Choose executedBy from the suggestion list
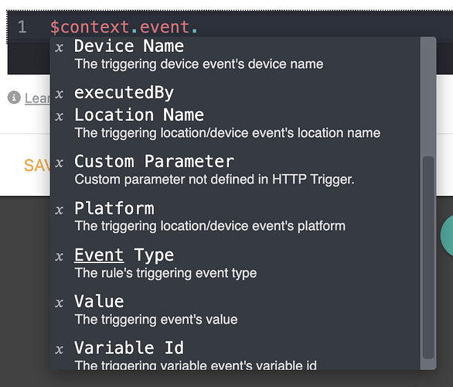Image resolution: width=453 pixels, height=387 pixels. tap(235, 93)
